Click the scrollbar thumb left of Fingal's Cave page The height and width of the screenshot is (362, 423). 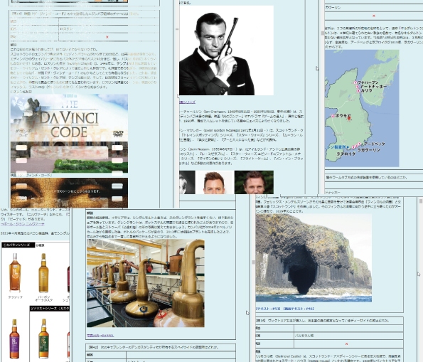(x=253, y=262)
